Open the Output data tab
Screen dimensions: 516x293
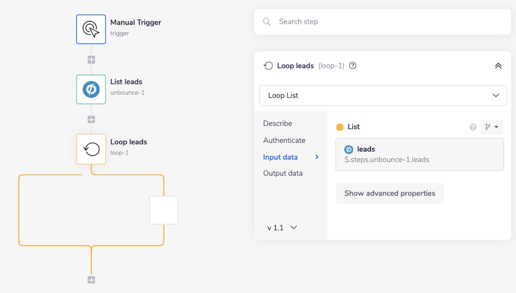click(283, 173)
